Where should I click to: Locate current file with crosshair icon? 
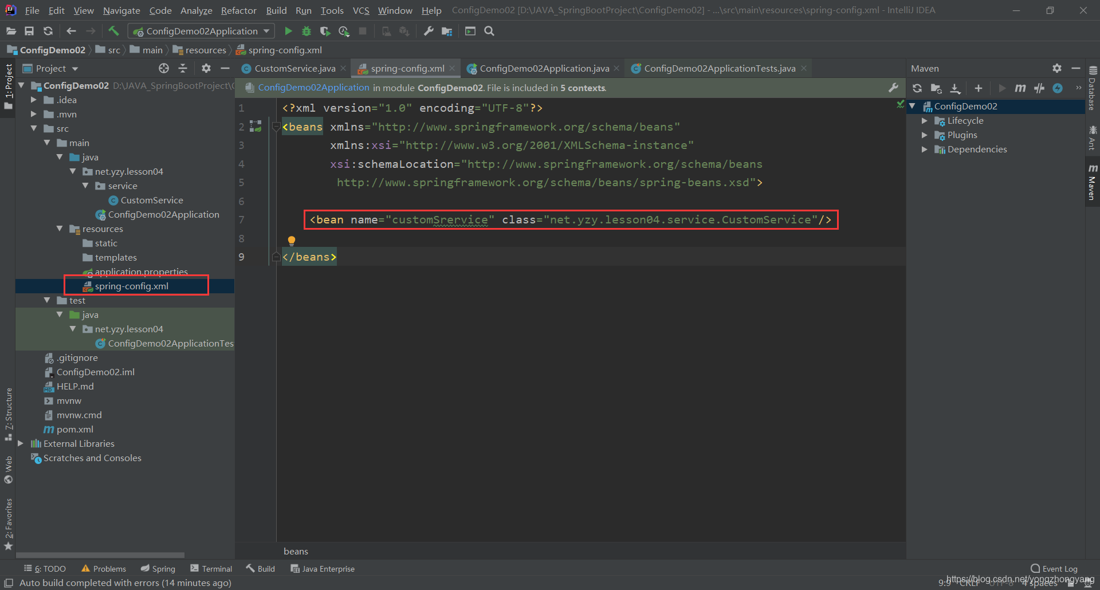click(x=164, y=68)
